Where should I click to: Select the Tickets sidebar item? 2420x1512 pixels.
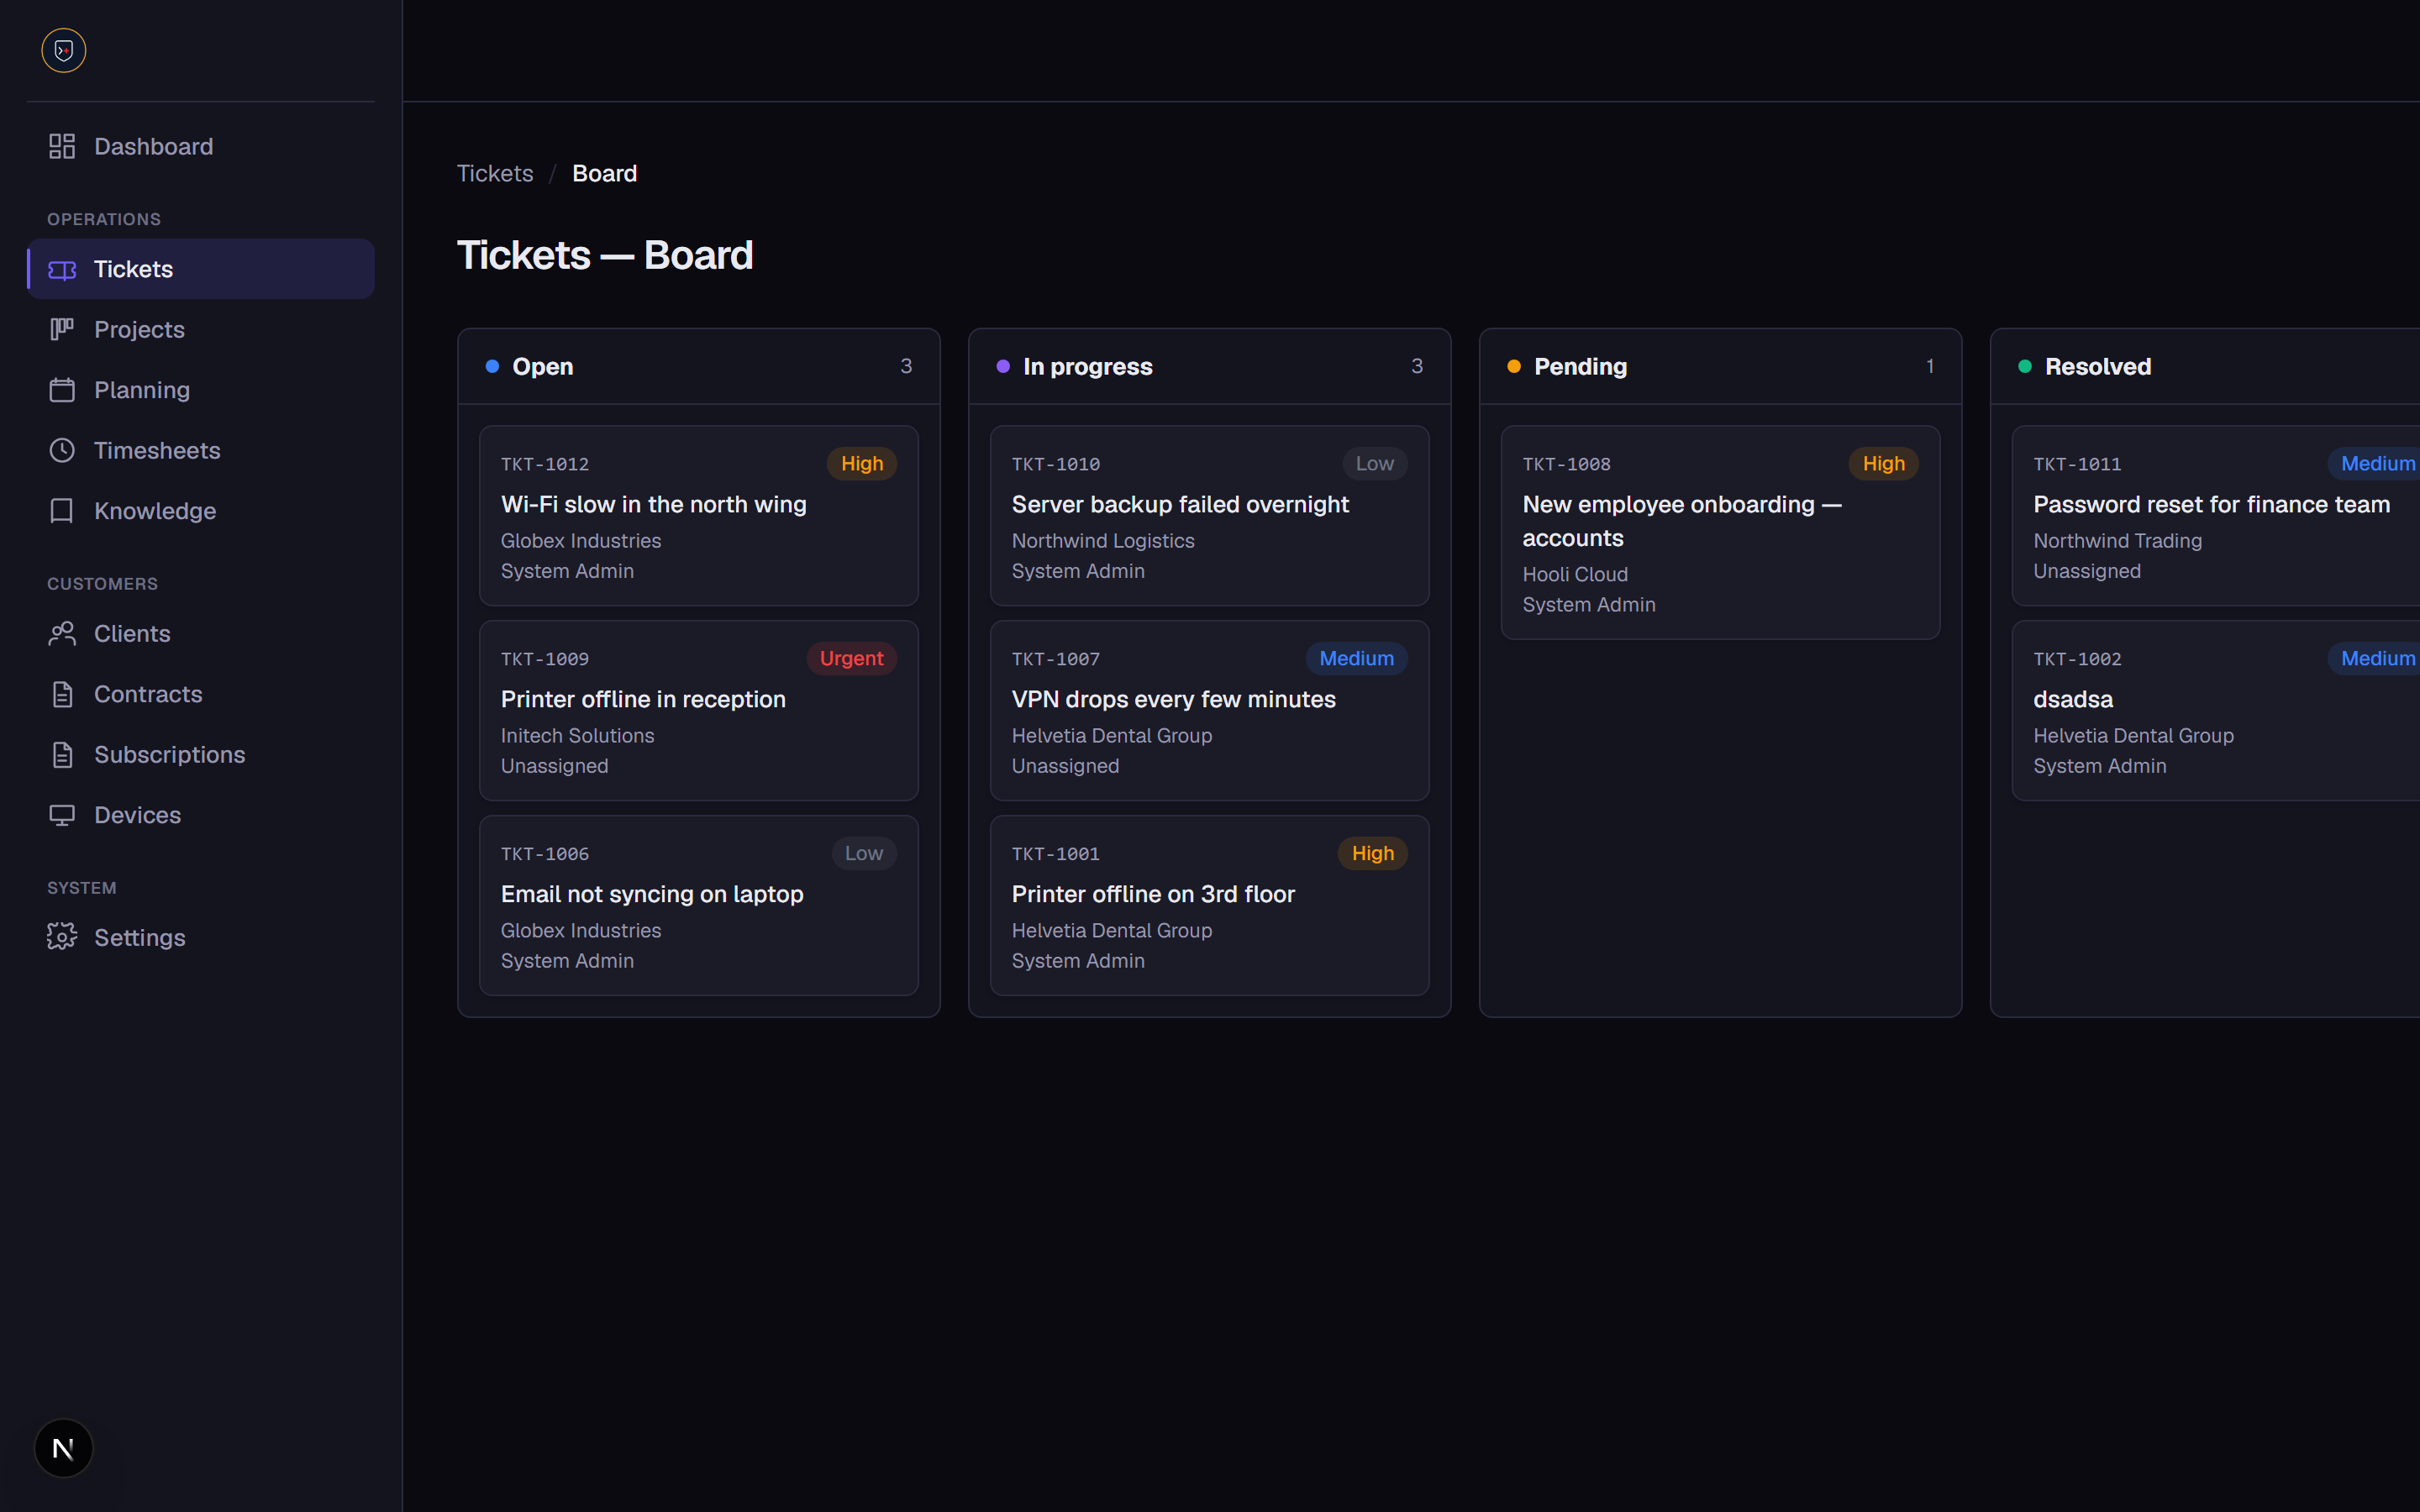(200, 269)
